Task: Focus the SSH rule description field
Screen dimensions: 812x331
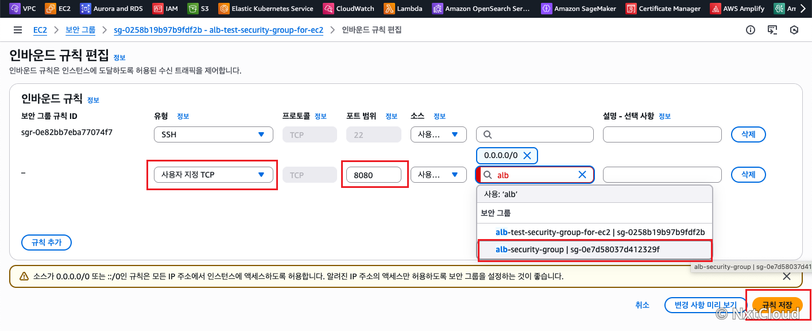Action: pyautogui.click(x=662, y=134)
